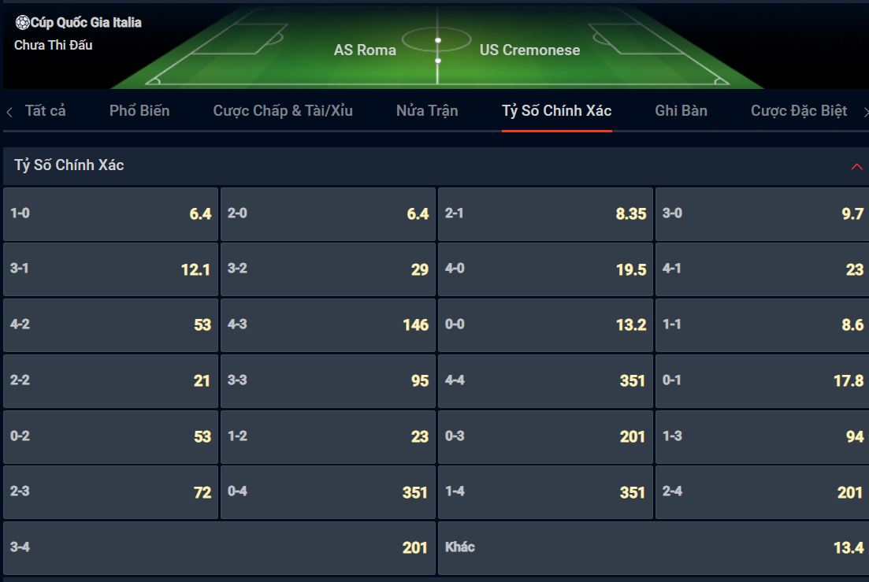Viewport: 869px width, 582px height.
Task: Pick the Khác option at 13.4
Action: (654, 548)
